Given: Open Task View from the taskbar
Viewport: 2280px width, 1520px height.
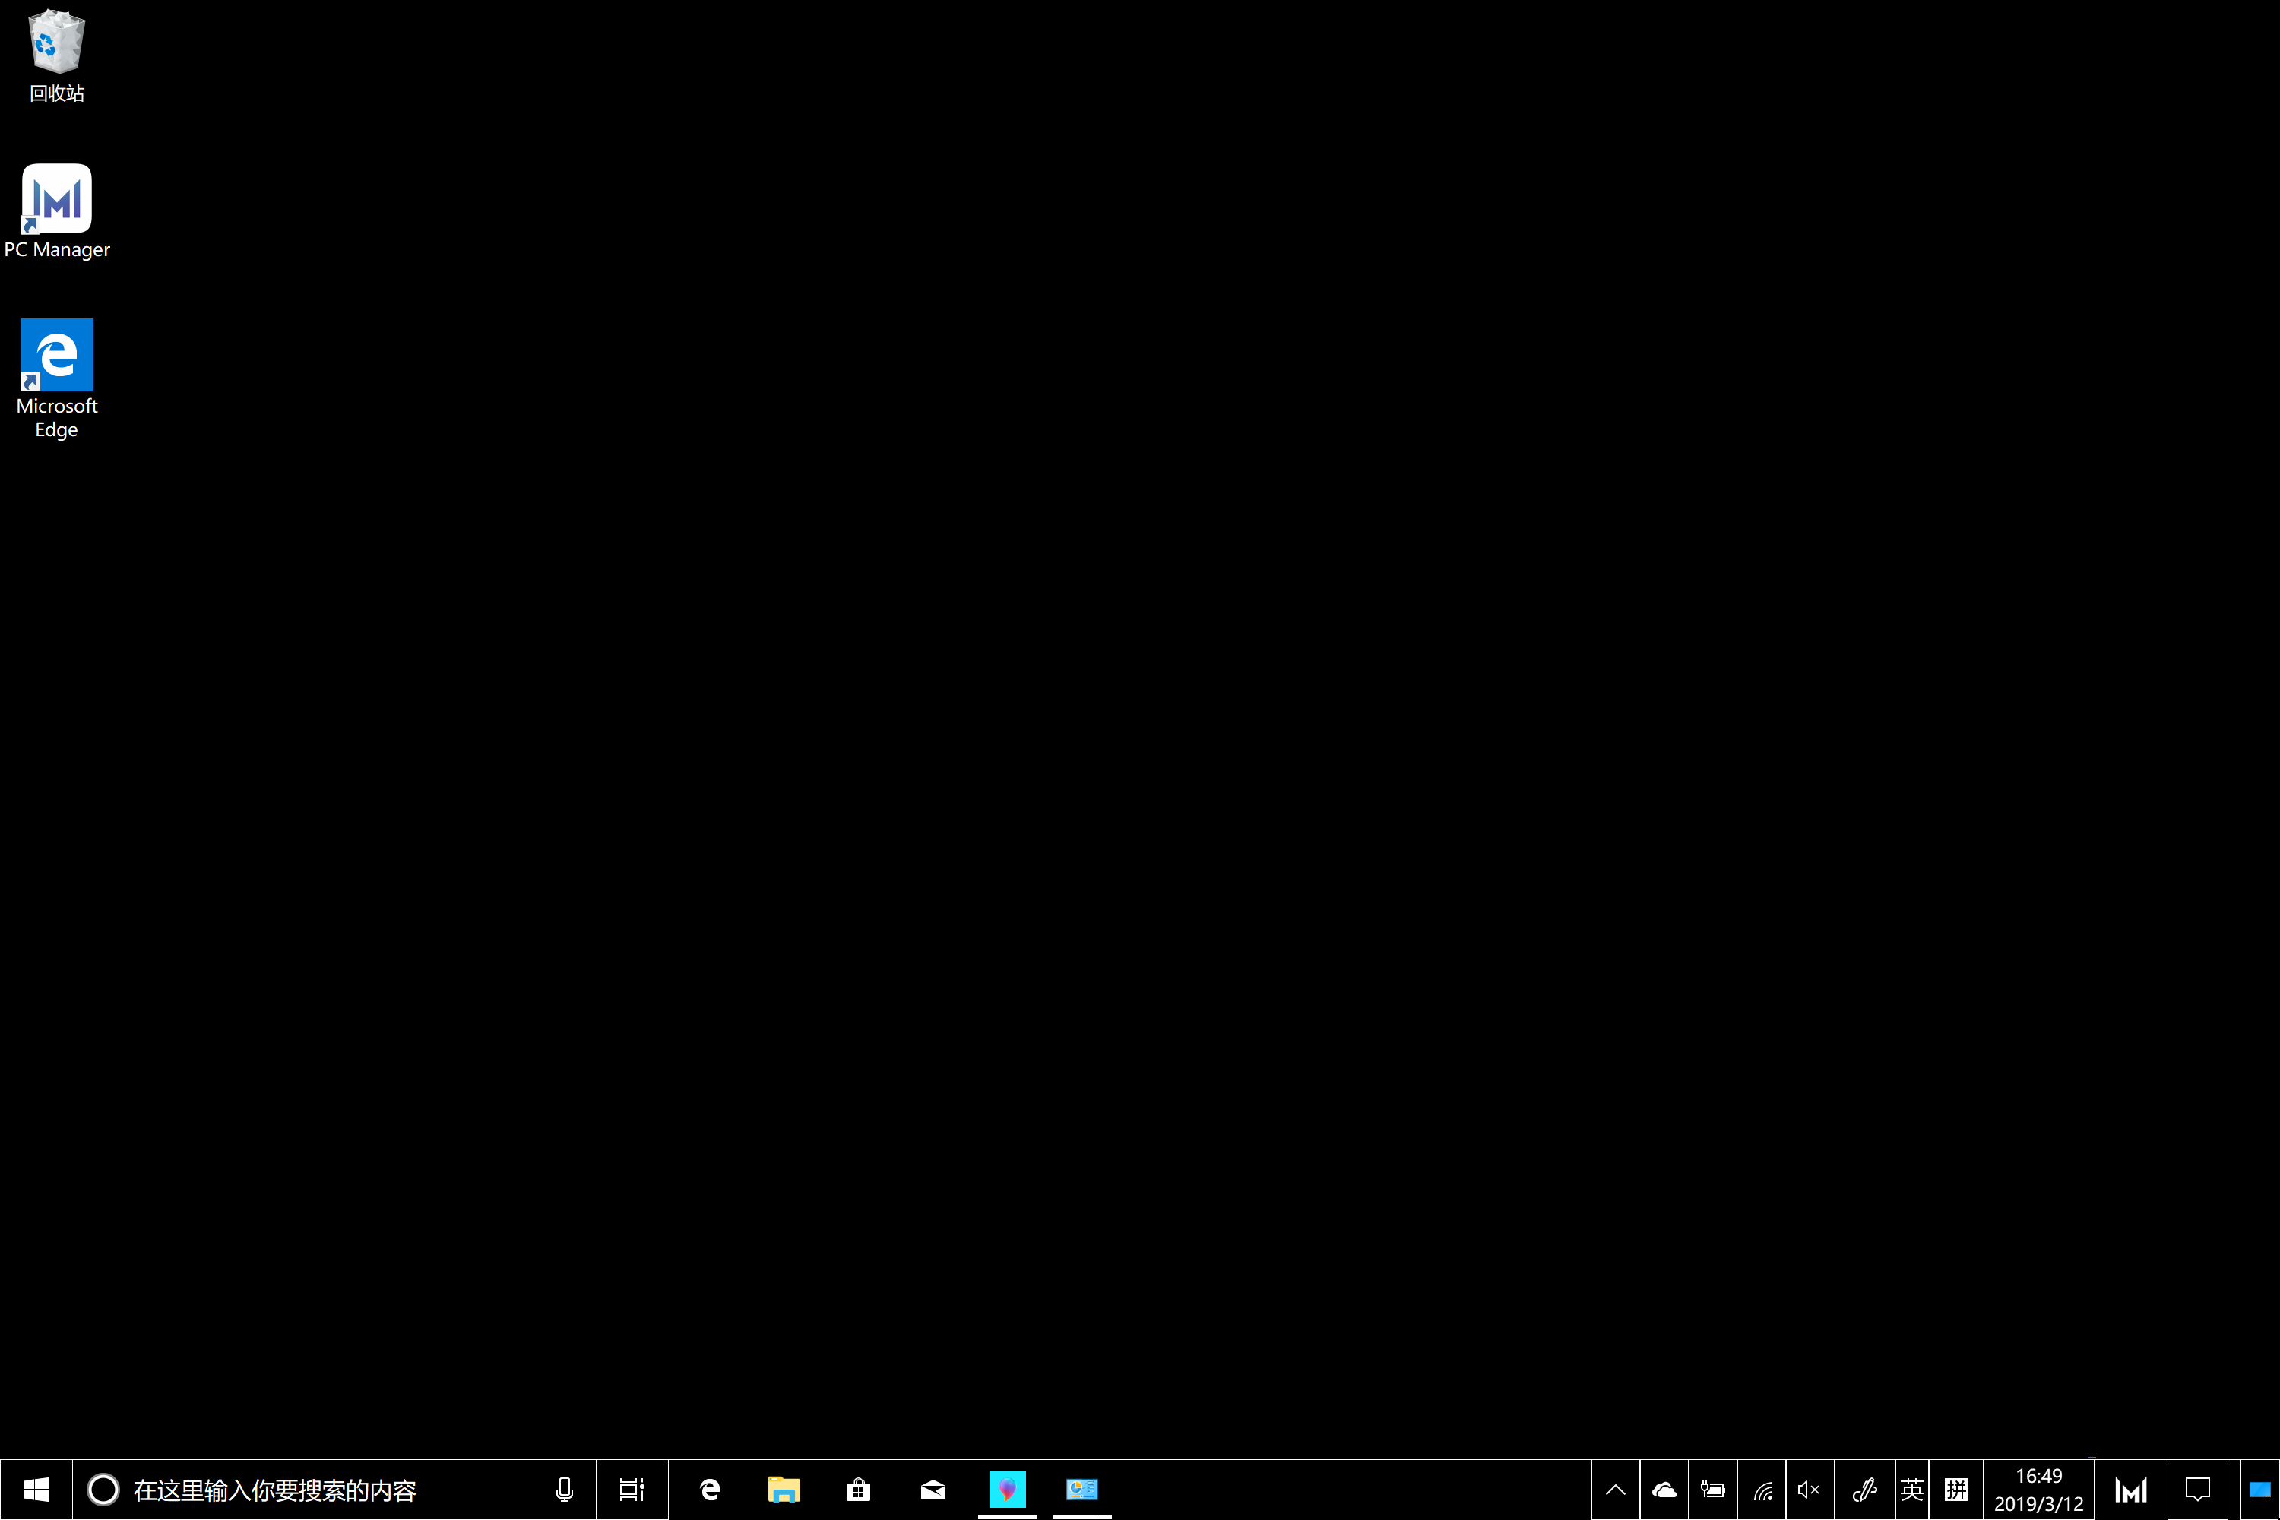Looking at the screenshot, I should tap(632, 1489).
